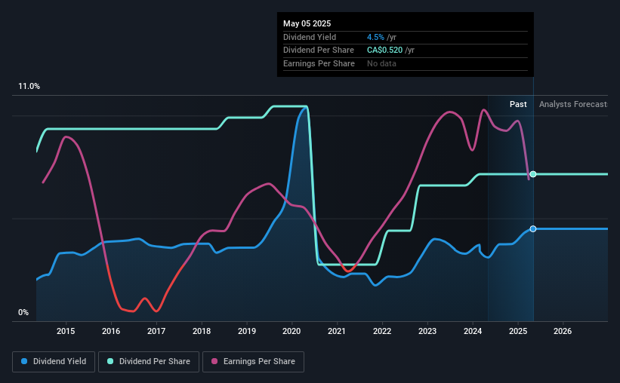Image resolution: width=620 pixels, height=383 pixels.
Task: Click the Analysts Forecast label
Action: 573,104
